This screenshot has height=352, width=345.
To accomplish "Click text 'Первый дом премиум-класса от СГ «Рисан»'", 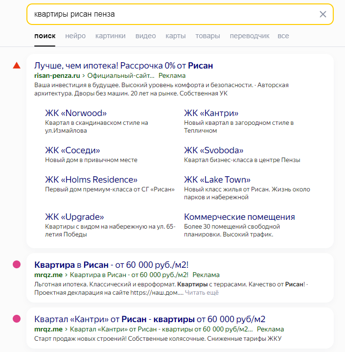I will [110, 189].
